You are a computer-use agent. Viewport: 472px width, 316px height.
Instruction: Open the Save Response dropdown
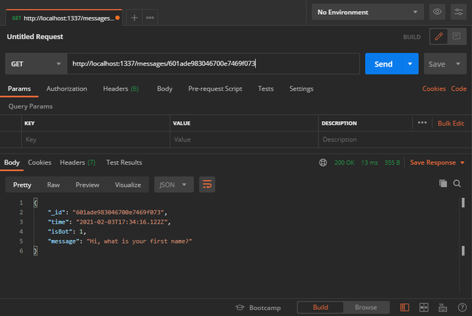point(437,162)
